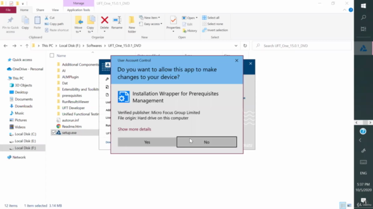Select the ALMPlugin folder

pyautogui.click(x=70, y=77)
